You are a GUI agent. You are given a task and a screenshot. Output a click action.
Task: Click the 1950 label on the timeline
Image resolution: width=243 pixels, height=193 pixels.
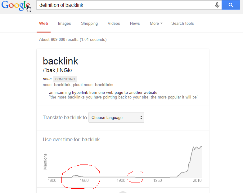[157, 180]
